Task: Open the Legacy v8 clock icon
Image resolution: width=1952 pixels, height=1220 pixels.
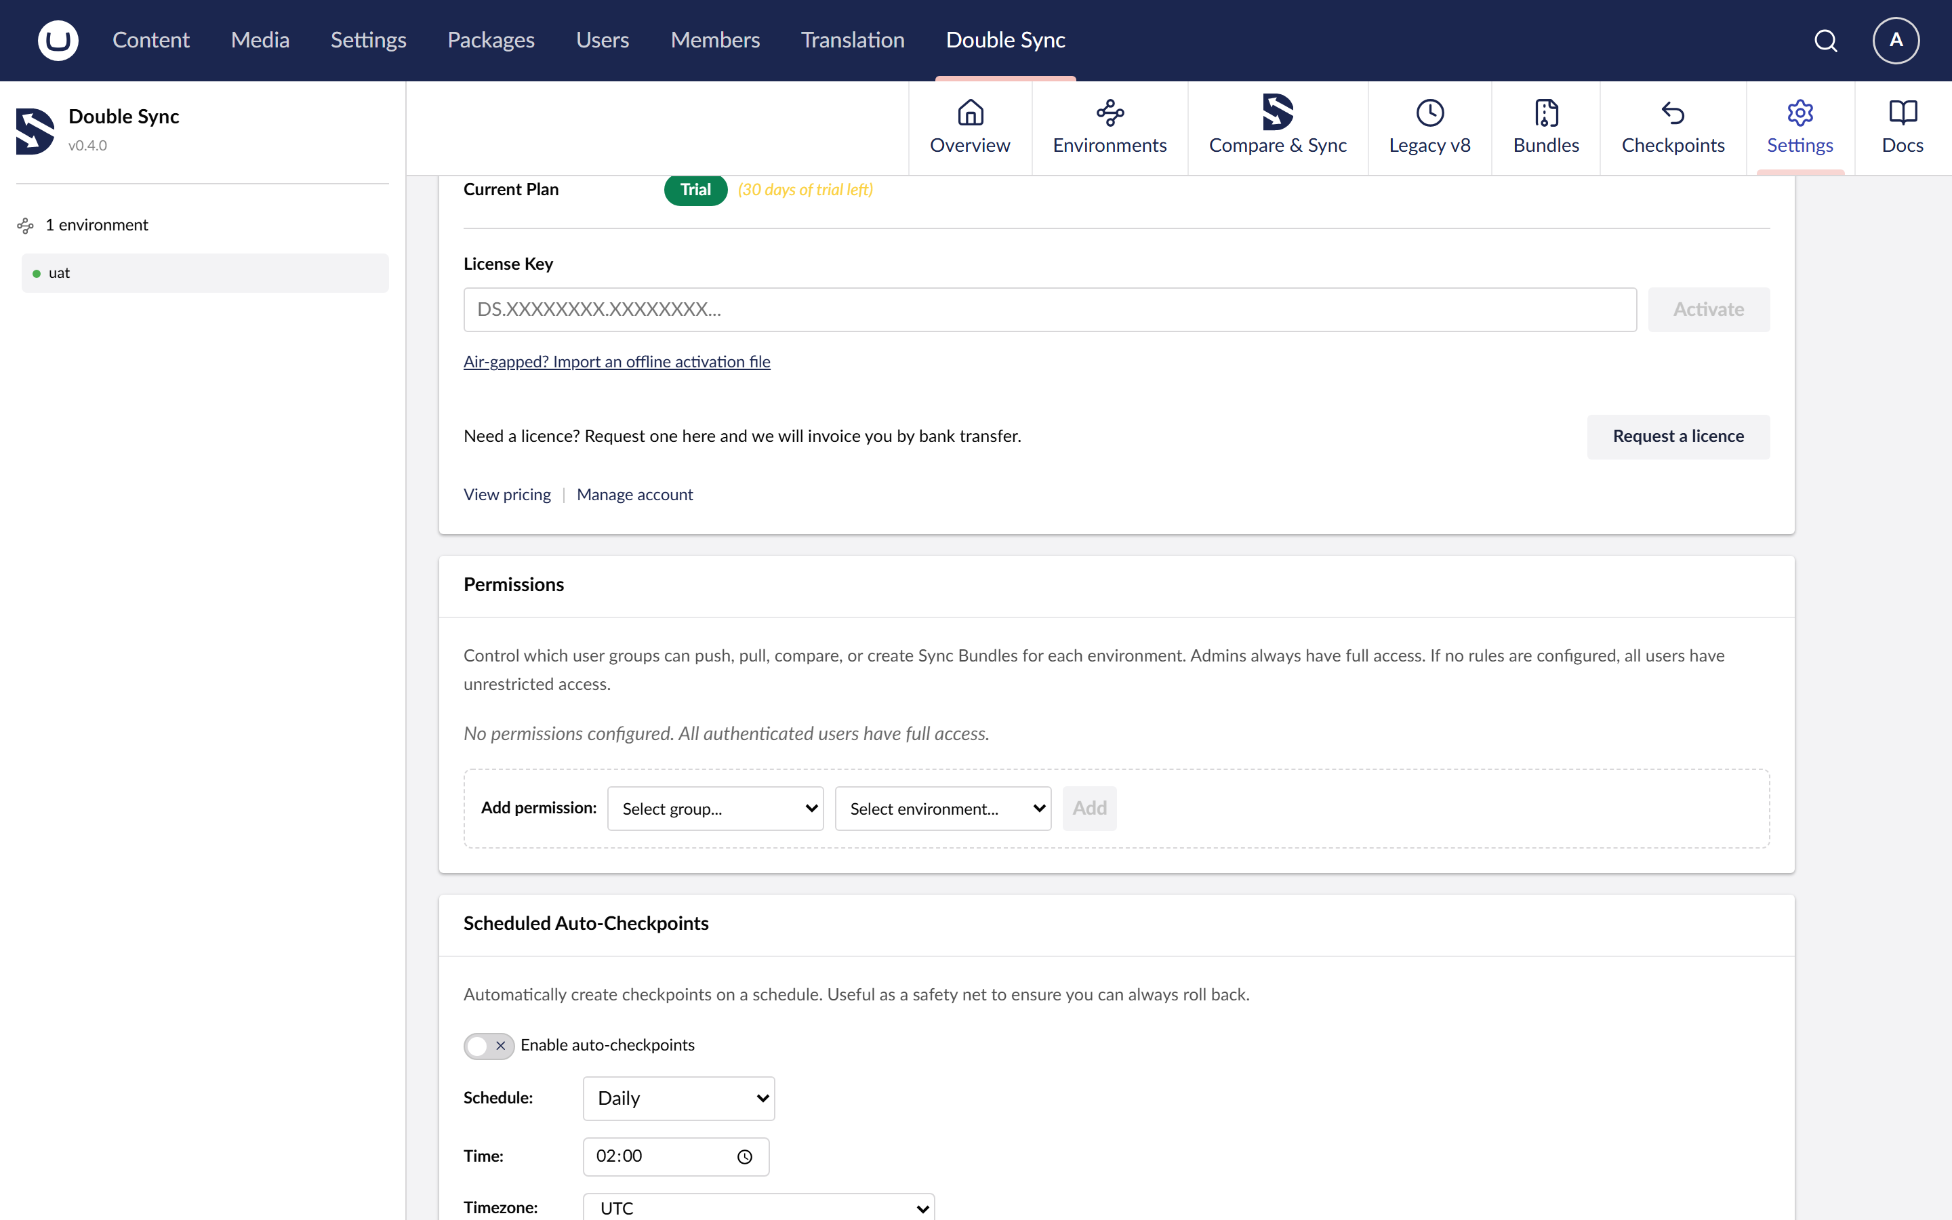Action: click(1430, 113)
